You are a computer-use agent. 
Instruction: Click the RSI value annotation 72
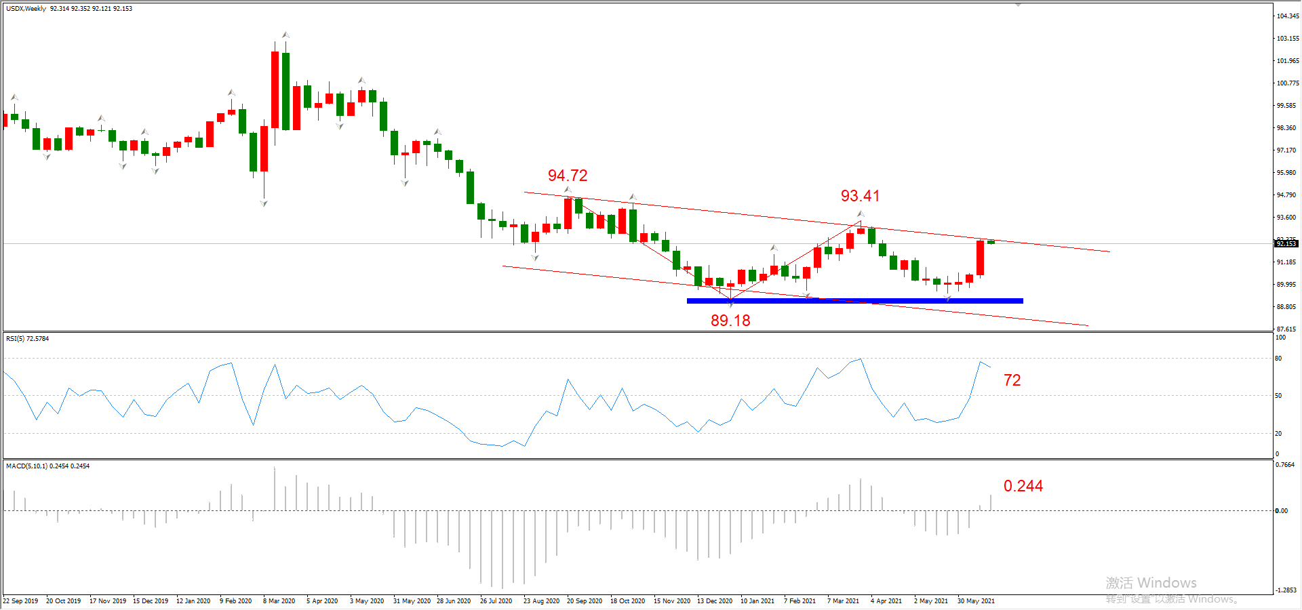[1012, 380]
